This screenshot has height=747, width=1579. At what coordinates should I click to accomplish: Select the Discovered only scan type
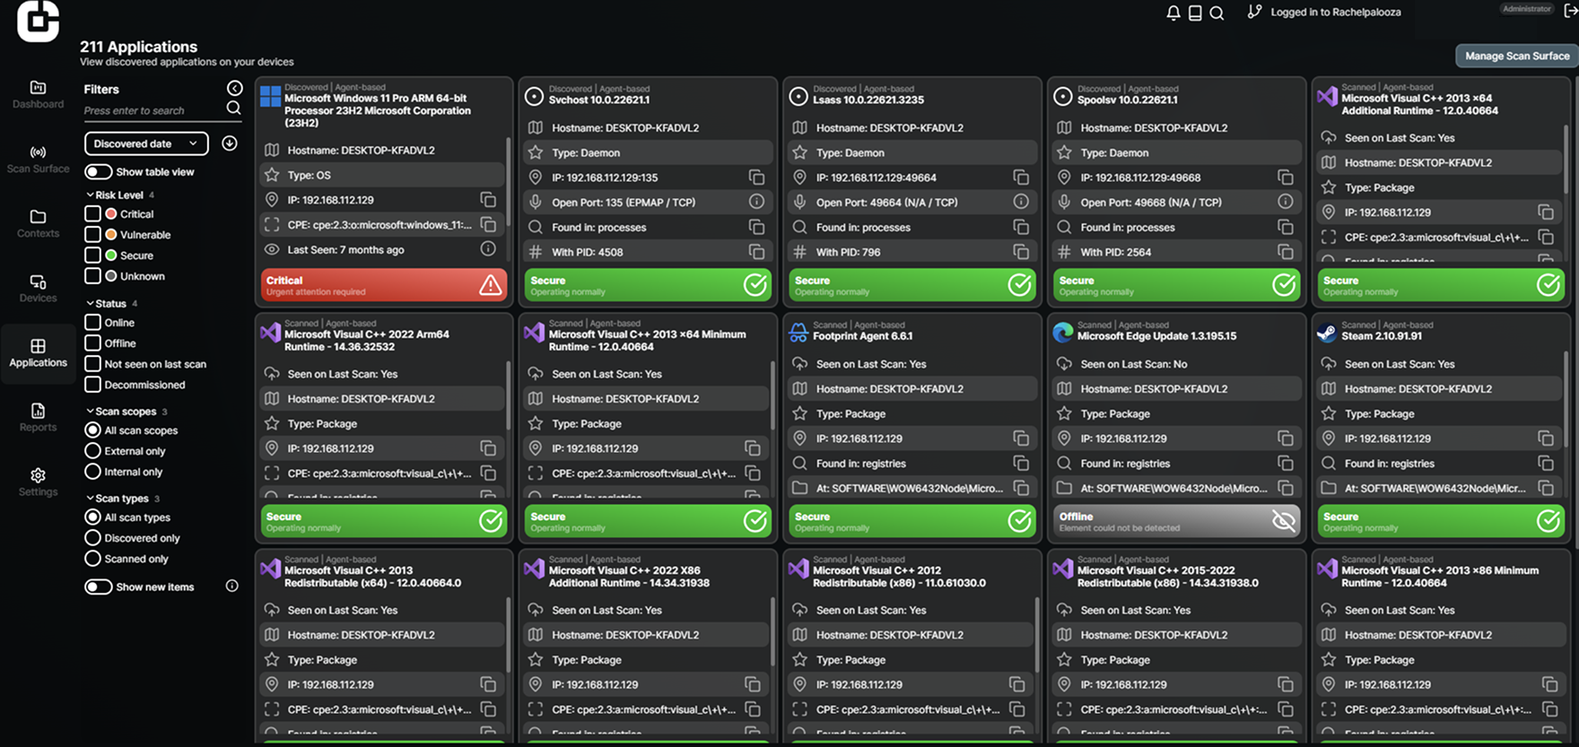[x=92, y=538]
